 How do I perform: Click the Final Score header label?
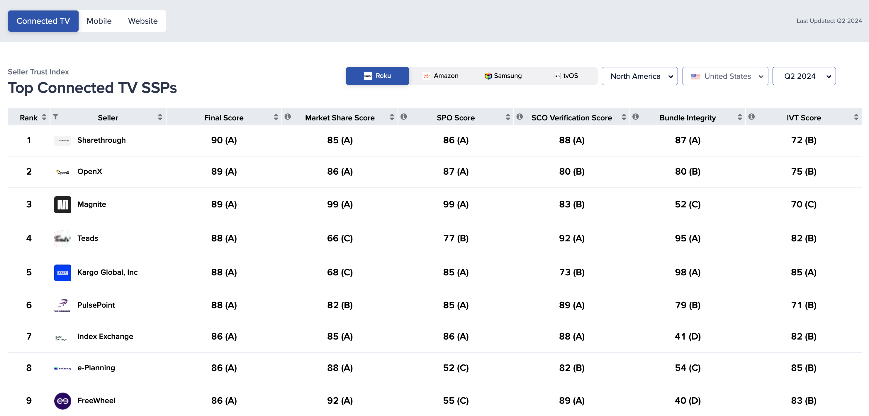224,118
